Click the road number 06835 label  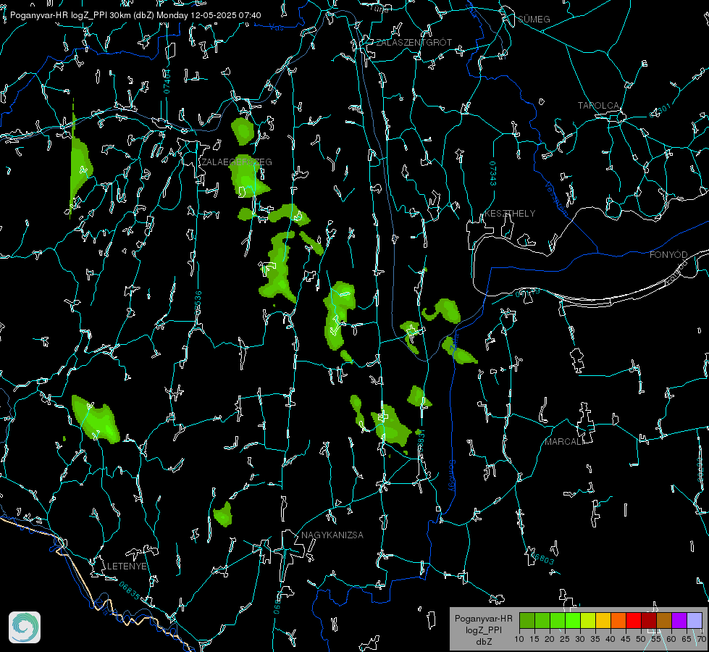pyautogui.click(x=130, y=590)
